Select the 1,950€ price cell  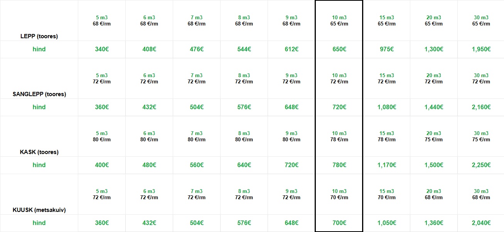(481, 49)
